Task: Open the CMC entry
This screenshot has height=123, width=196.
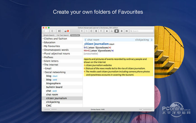Action: (x=62, y=106)
